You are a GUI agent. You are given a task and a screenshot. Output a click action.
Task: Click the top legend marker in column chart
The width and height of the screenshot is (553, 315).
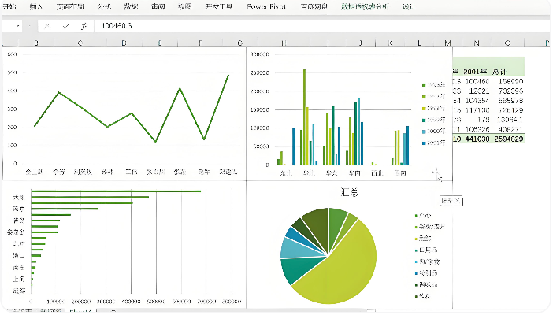click(x=424, y=84)
